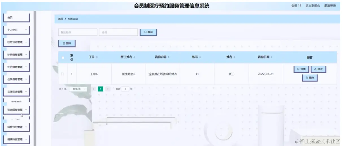
Task: Collapse 咨询回复管理 sidebar menu
Action: [16, 110]
